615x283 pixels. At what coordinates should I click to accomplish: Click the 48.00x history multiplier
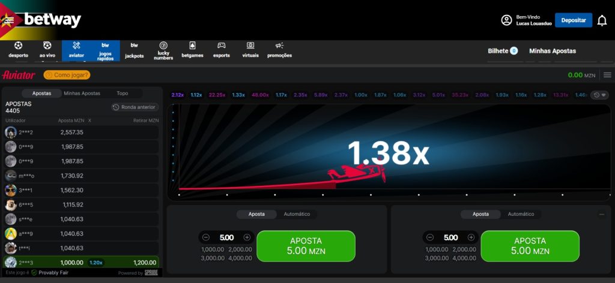point(260,95)
